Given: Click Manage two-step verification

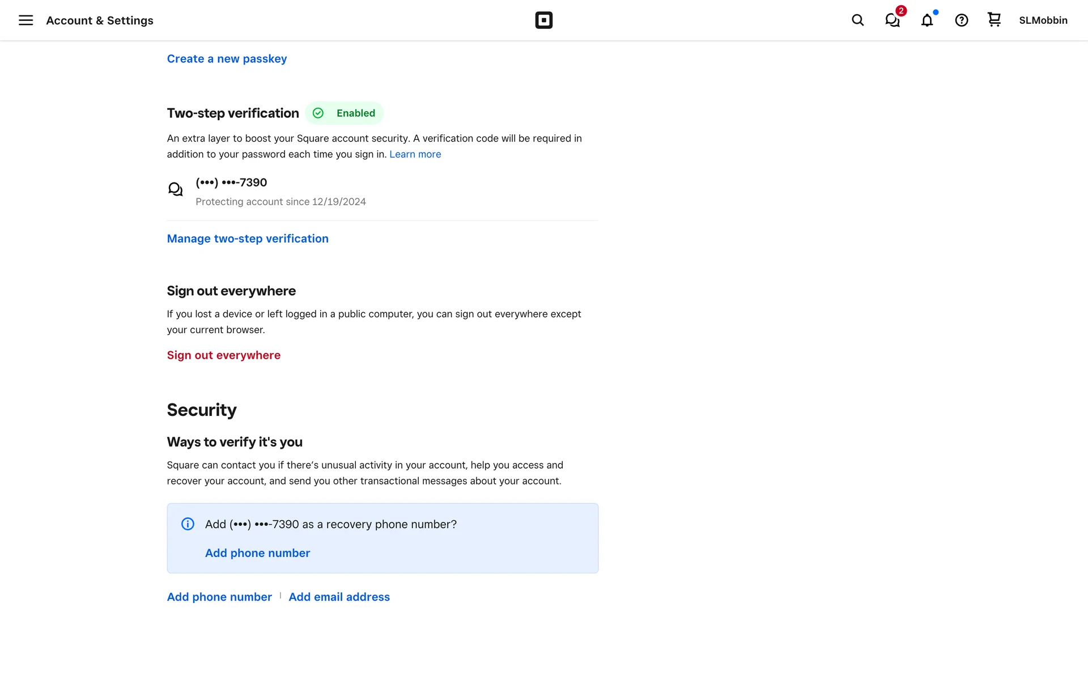Looking at the screenshot, I should click(248, 239).
